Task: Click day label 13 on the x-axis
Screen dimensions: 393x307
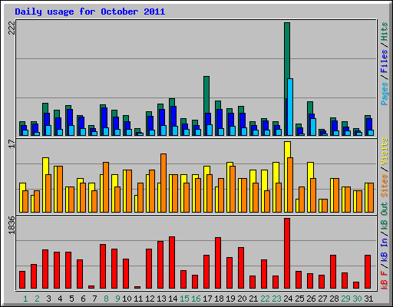Action: click(161, 299)
